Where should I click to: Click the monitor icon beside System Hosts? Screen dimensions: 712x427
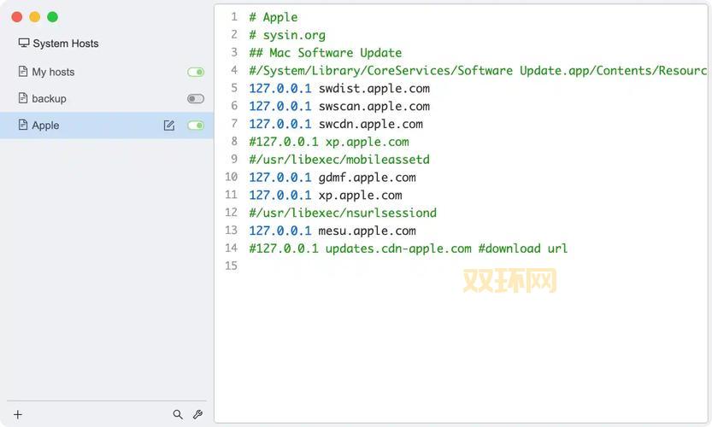pyautogui.click(x=24, y=44)
